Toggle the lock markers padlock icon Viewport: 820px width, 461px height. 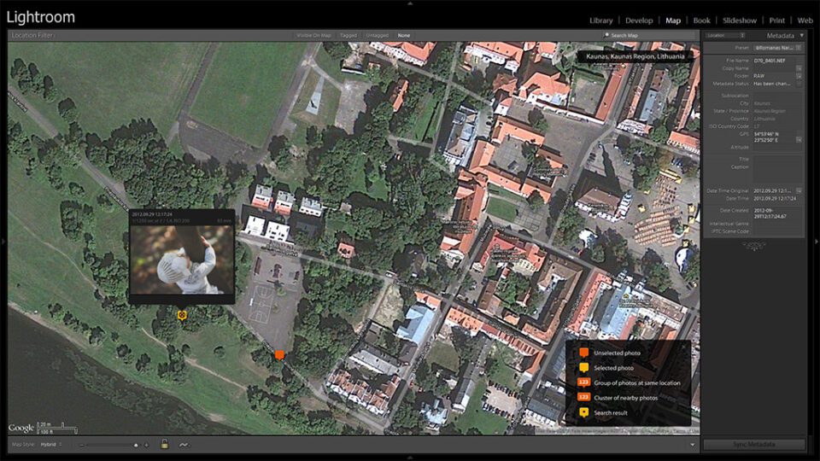pyautogui.click(x=164, y=444)
